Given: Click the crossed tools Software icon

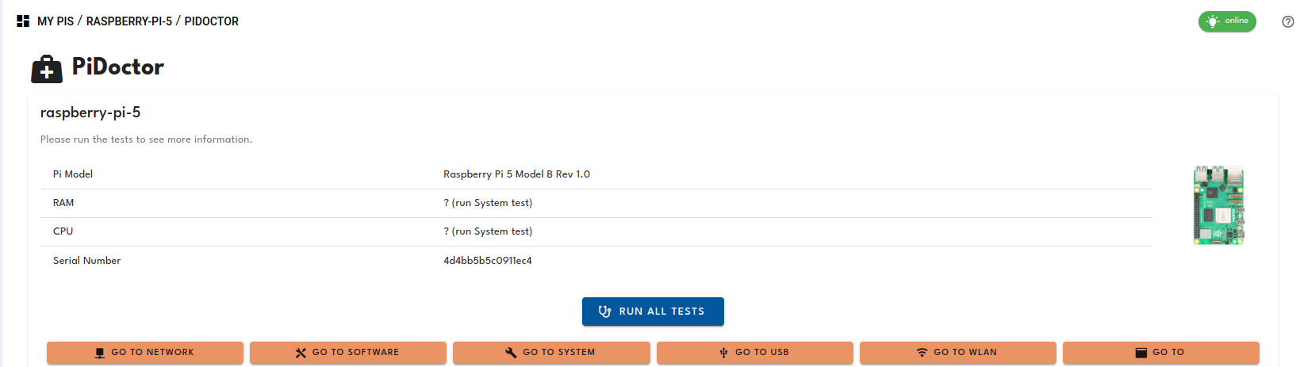Looking at the screenshot, I should tap(301, 353).
